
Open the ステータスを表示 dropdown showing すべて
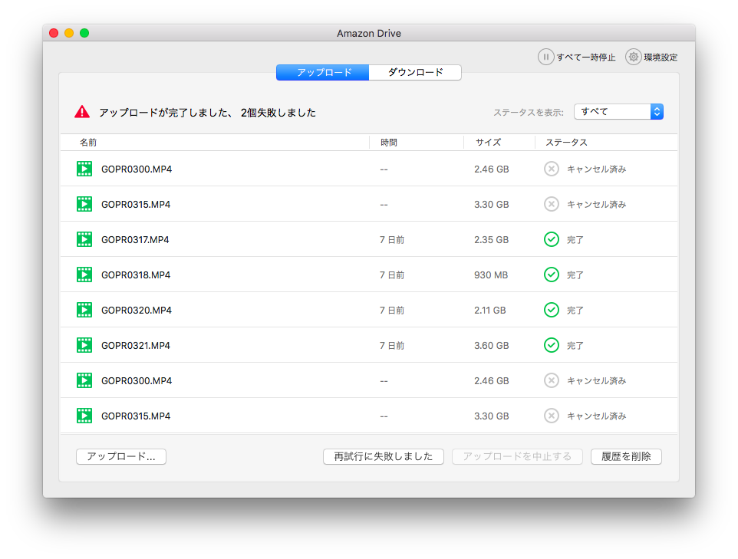[x=618, y=111]
